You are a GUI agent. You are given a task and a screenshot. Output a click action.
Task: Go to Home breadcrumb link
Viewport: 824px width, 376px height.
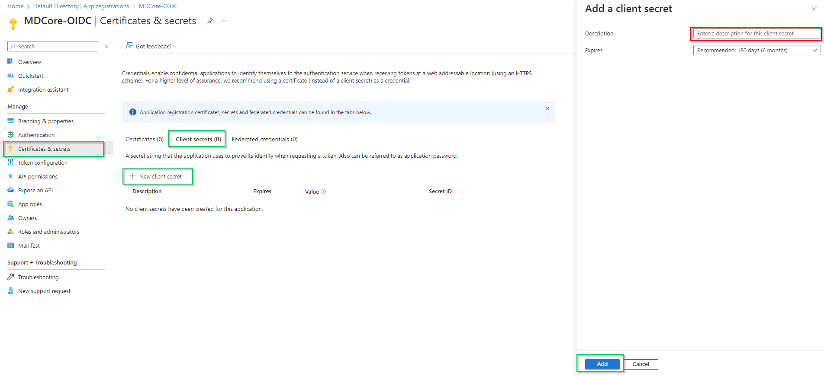click(x=16, y=6)
